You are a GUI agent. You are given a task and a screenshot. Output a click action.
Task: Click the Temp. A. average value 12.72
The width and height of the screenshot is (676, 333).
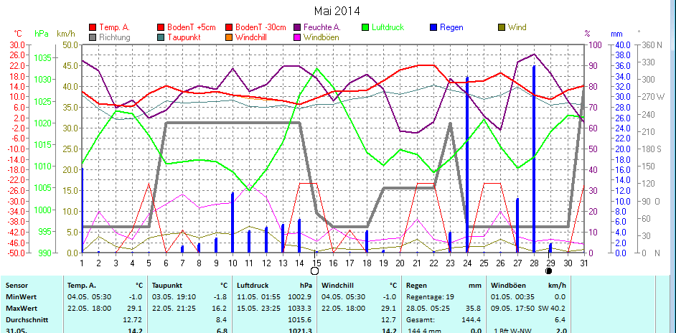(x=133, y=320)
